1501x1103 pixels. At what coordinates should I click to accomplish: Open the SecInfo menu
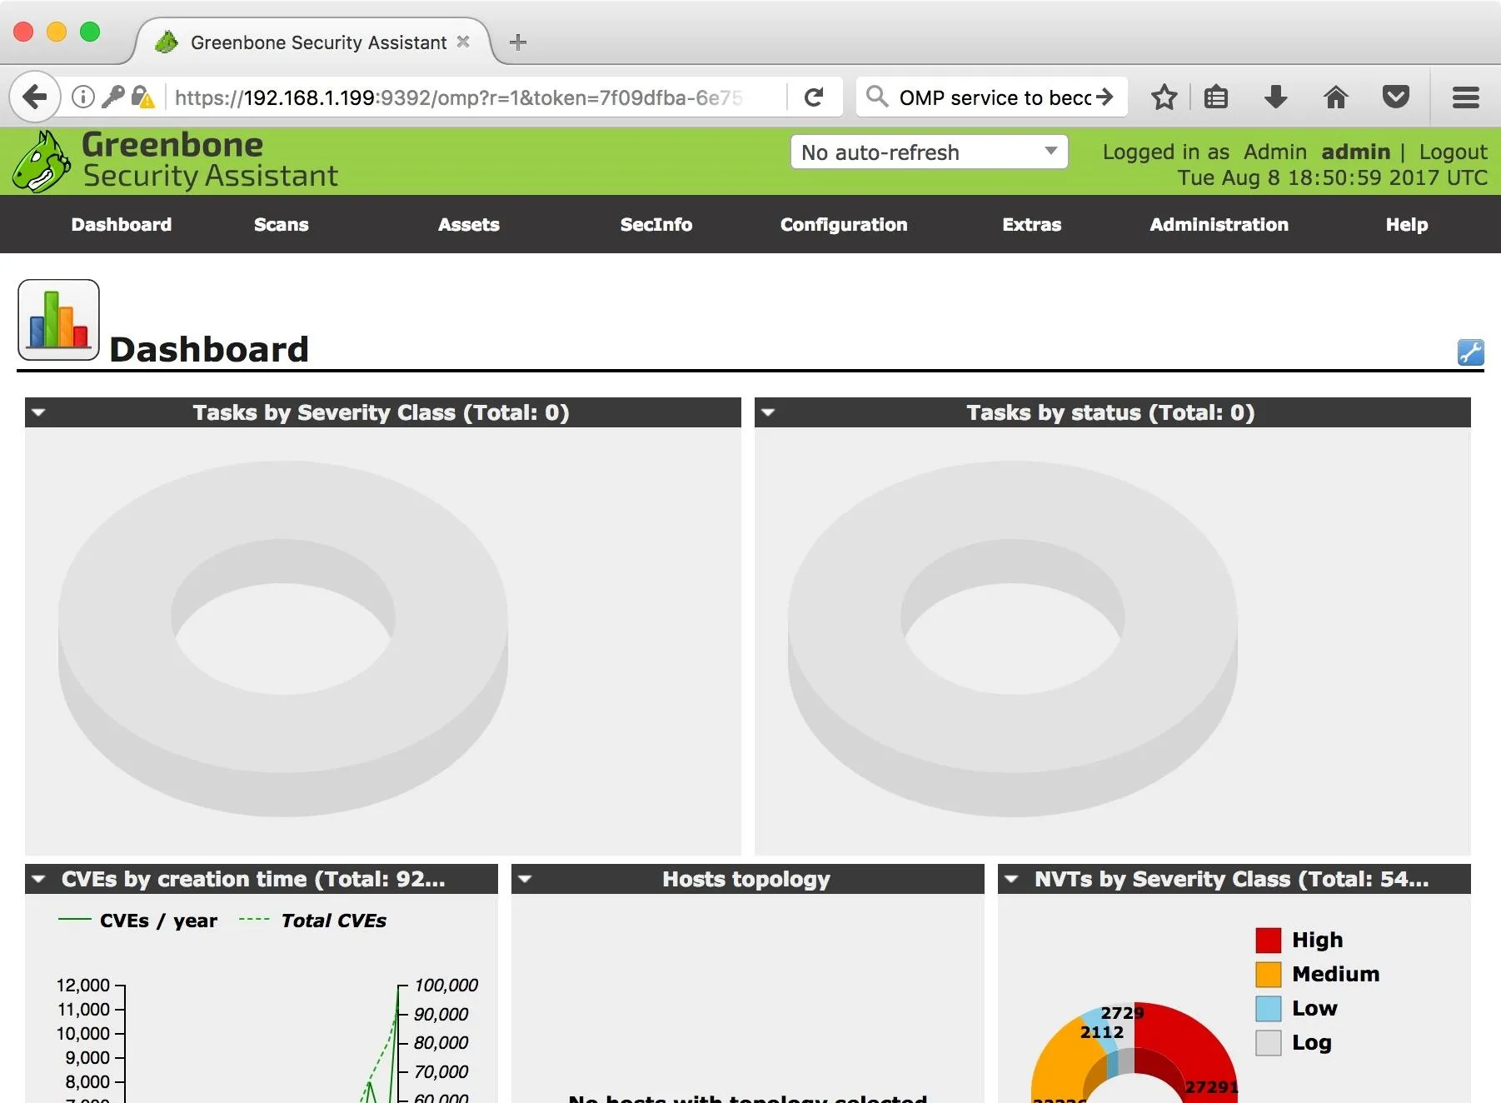point(656,225)
